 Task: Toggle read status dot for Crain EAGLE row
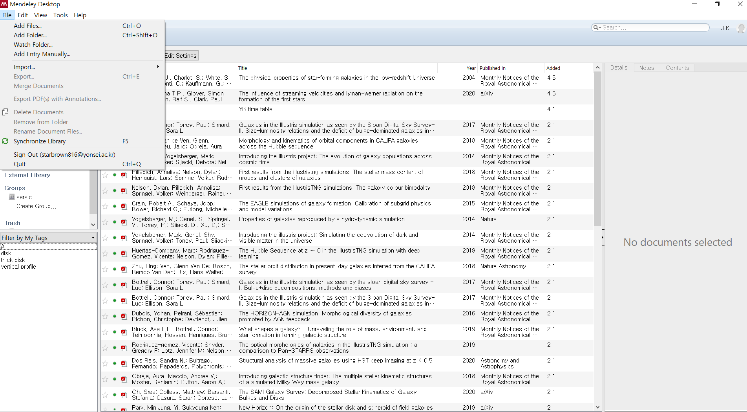tap(115, 206)
